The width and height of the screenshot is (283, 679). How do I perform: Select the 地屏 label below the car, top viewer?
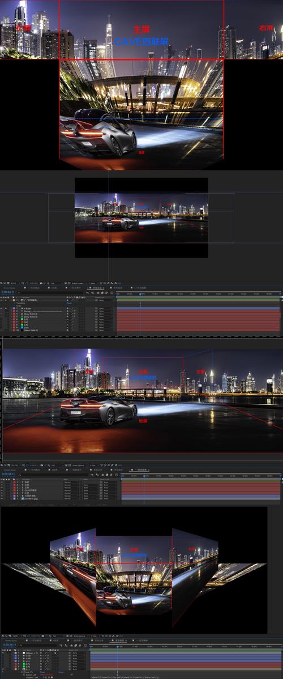[x=141, y=152]
